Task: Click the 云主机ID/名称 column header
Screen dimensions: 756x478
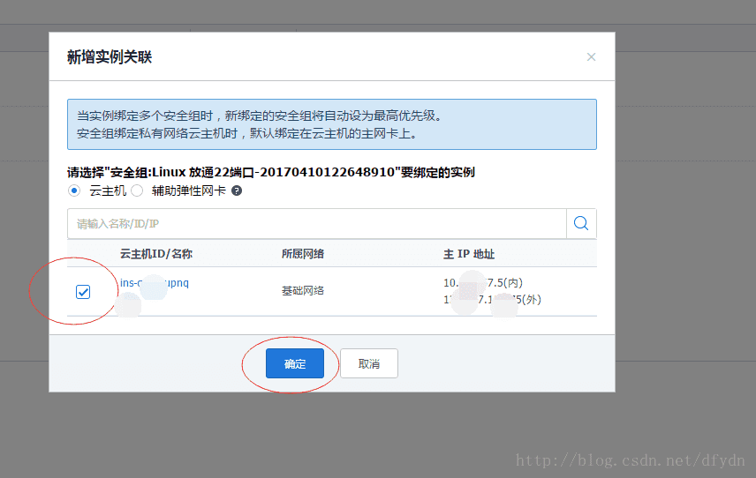Action: pos(156,254)
